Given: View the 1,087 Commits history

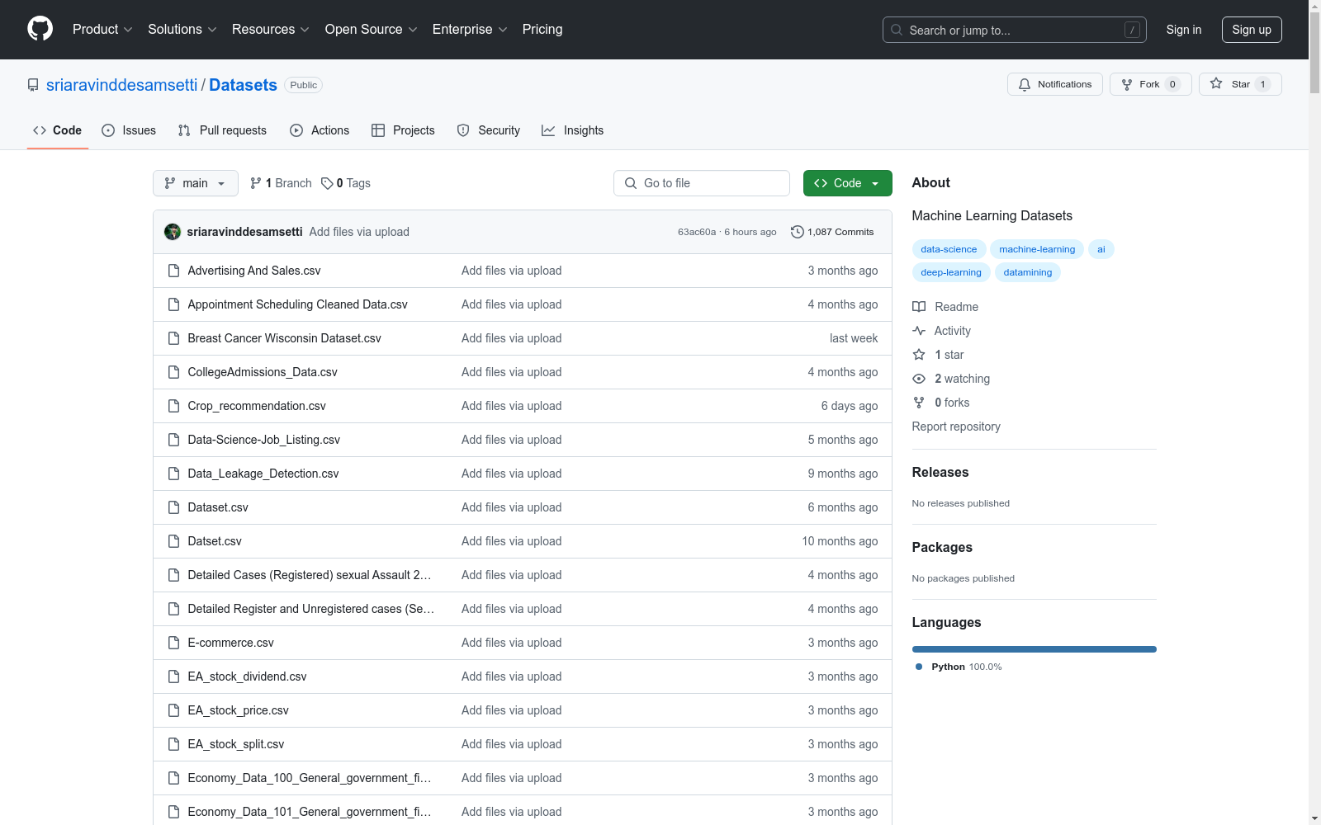Looking at the screenshot, I should click(x=832, y=232).
